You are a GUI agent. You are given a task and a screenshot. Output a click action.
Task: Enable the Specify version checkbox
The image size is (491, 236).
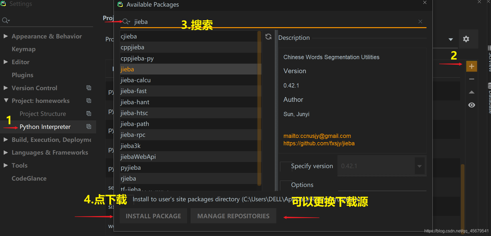[x=286, y=167]
